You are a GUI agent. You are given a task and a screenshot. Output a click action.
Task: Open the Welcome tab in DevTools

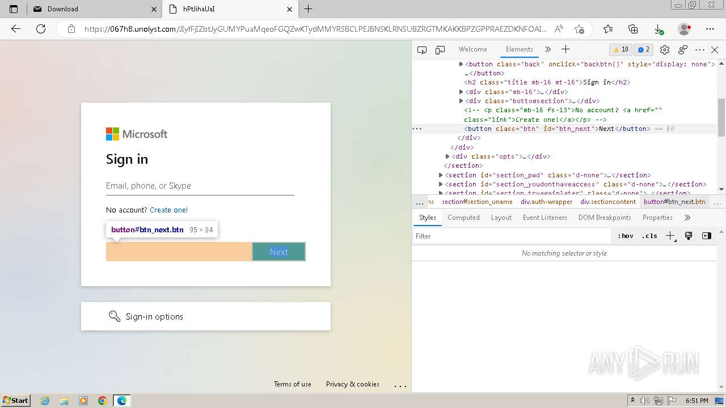click(x=472, y=49)
